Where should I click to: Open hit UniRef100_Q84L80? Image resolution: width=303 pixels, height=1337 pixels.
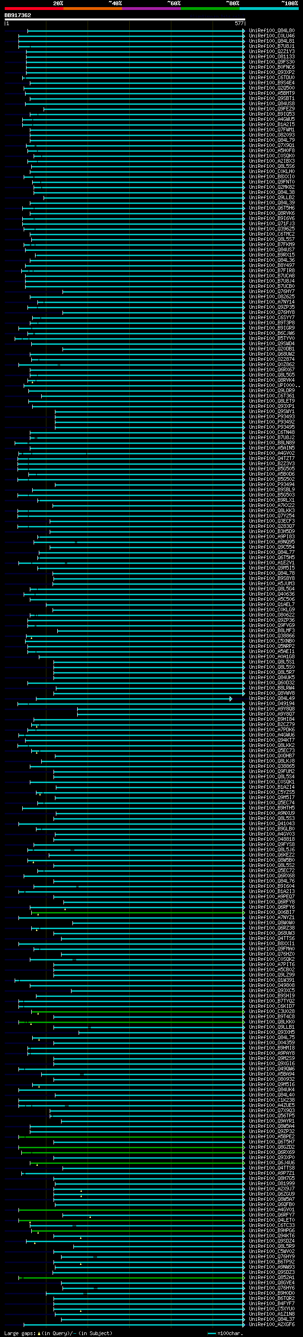point(272,31)
